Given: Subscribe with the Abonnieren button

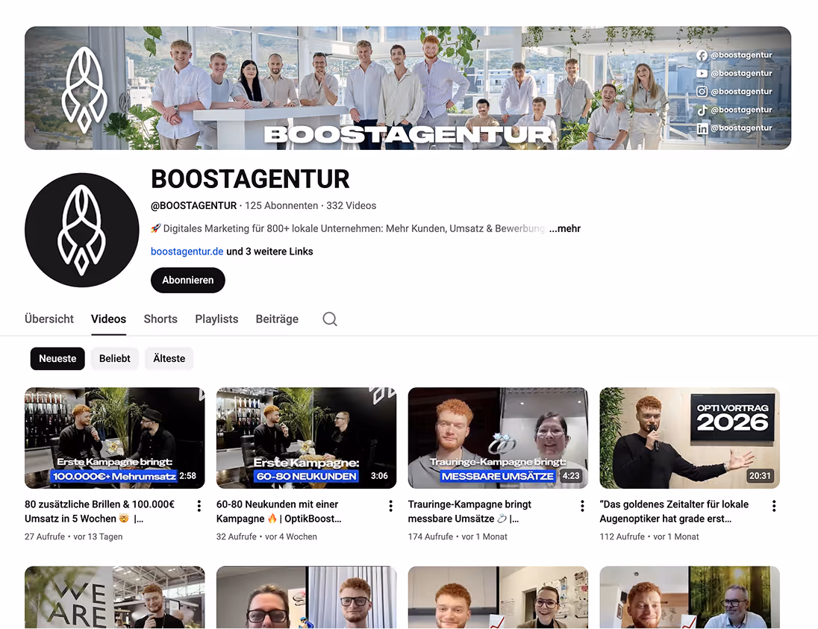Looking at the screenshot, I should point(188,280).
